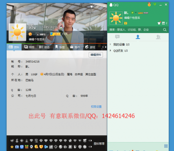This screenshot has width=174, height=151.
Task: Open the app grid icon at QQ panel bottom
Action: 166,146
